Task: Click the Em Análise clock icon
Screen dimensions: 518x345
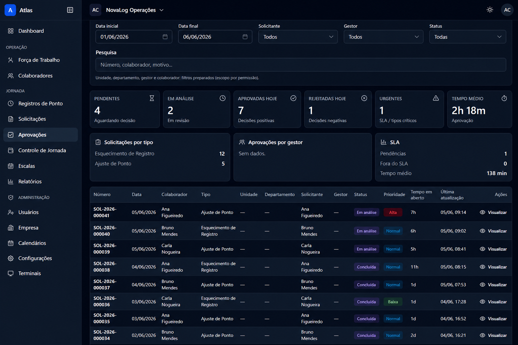Action: tap(223, 98)
